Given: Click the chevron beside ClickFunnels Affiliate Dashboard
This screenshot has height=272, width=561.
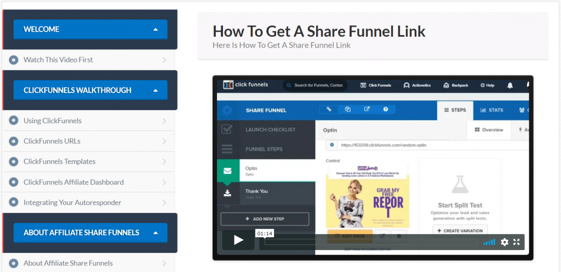Looking at the screenshot, I should [164, 182].
